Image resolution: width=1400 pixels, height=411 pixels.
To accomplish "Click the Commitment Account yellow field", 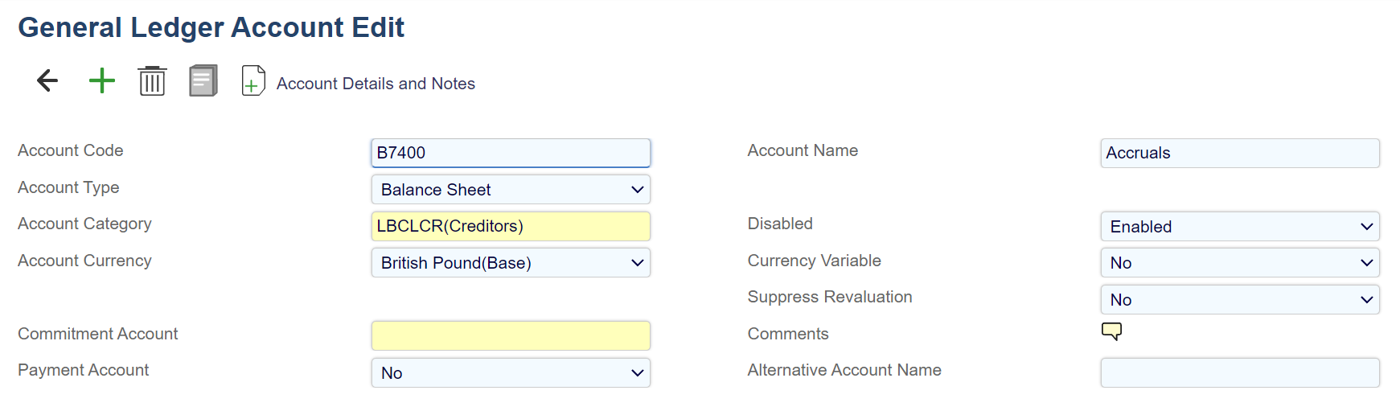I will pyautogui.click(x=511, y=335).
